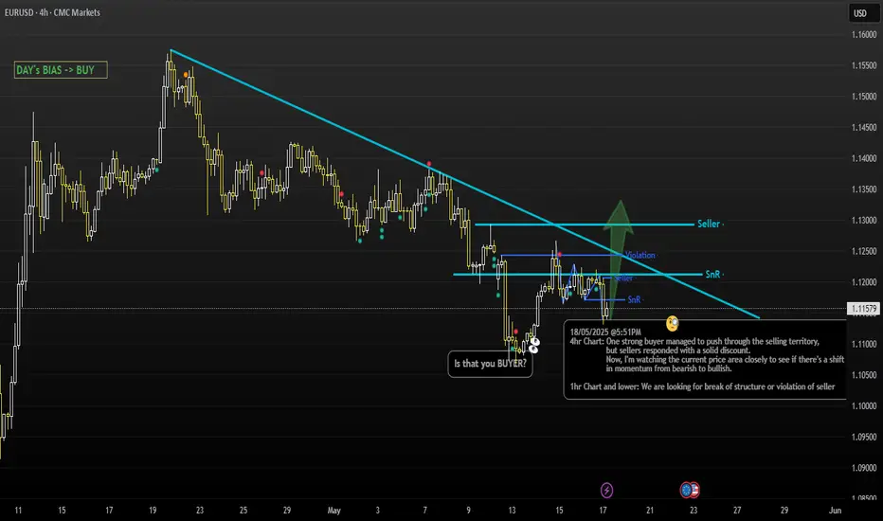Select the 18/05/2025 @5:51PM note box

(705, 359)
